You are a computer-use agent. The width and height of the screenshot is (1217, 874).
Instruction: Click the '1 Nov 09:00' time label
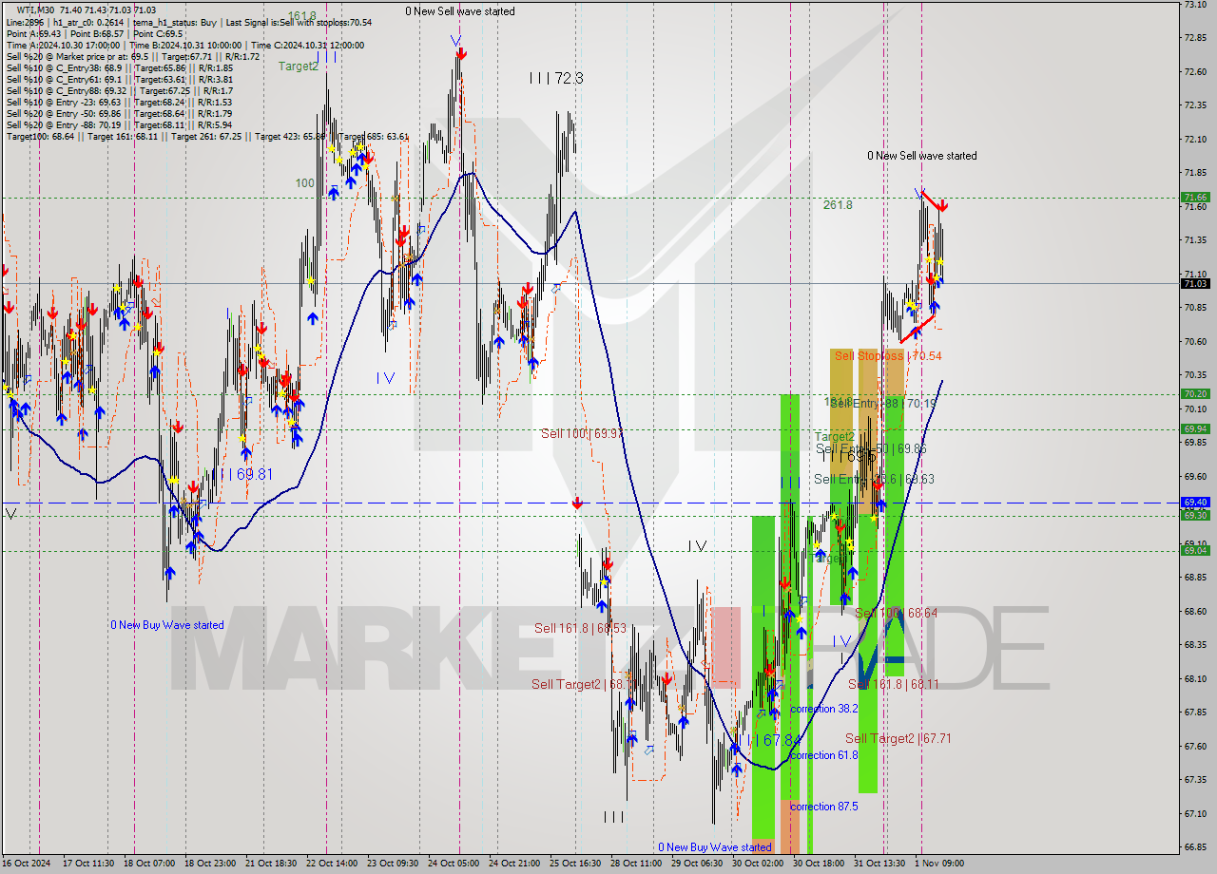938,864
